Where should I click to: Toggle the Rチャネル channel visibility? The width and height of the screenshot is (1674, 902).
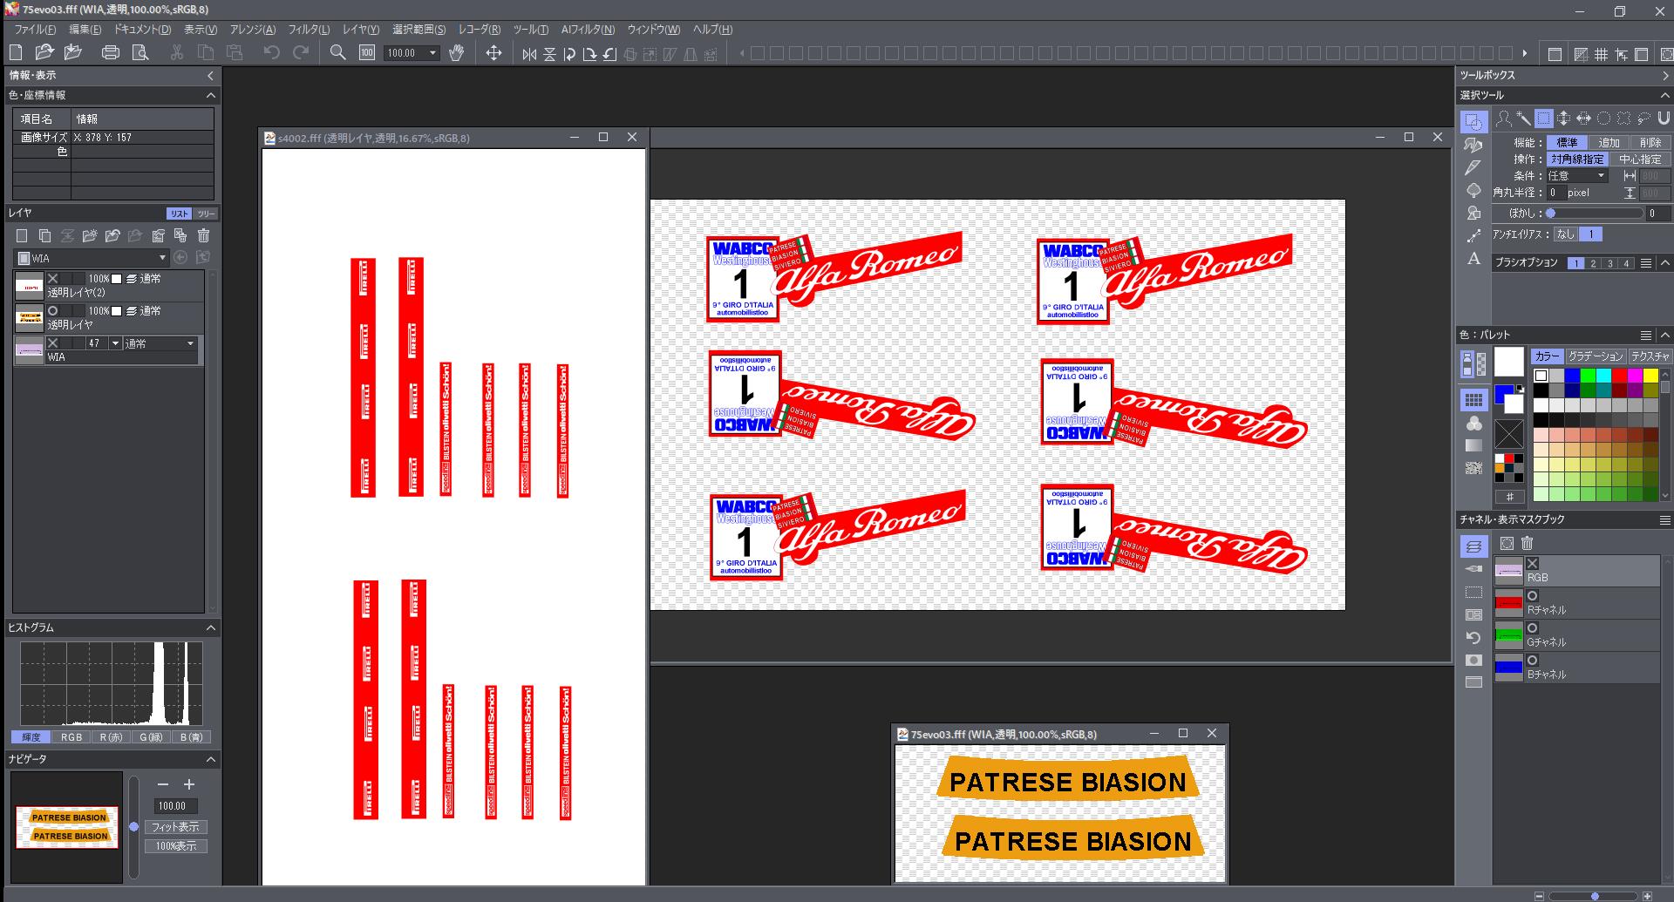coord(1532,596)
